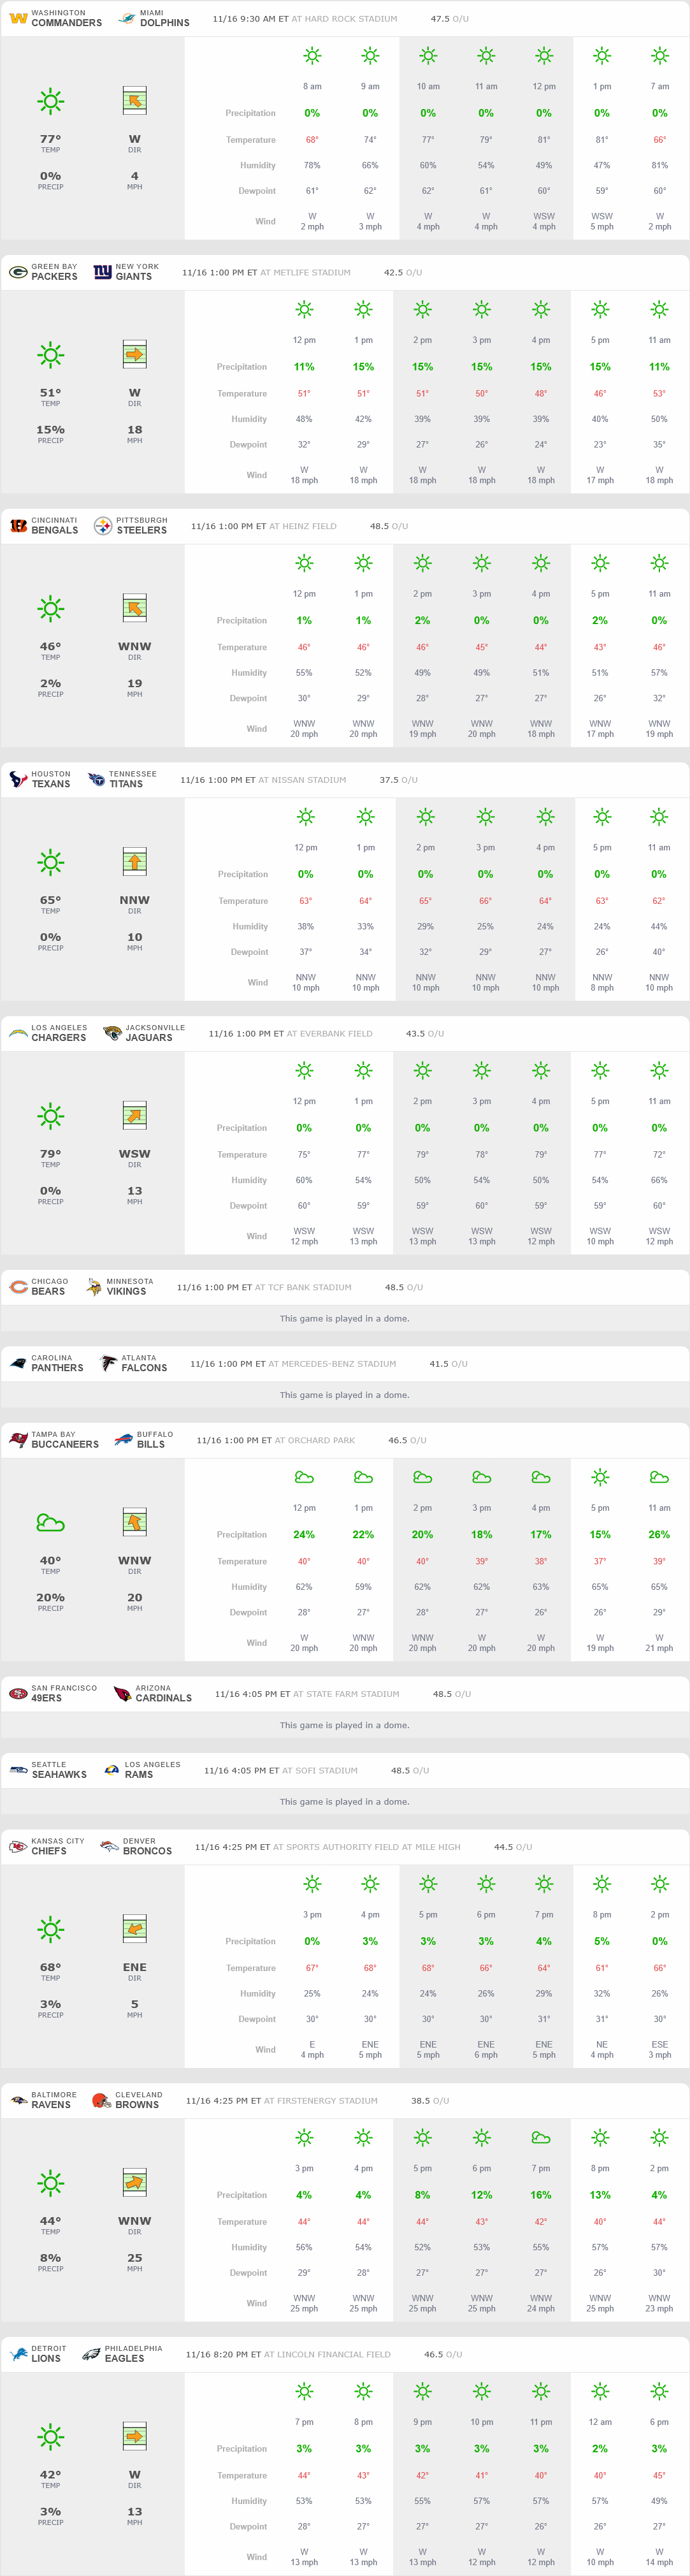The image size is (690, 2576).
Task: Click 7 pm cloudy icon in Ravens-Browns forecast
Action: coord(541,2138)
